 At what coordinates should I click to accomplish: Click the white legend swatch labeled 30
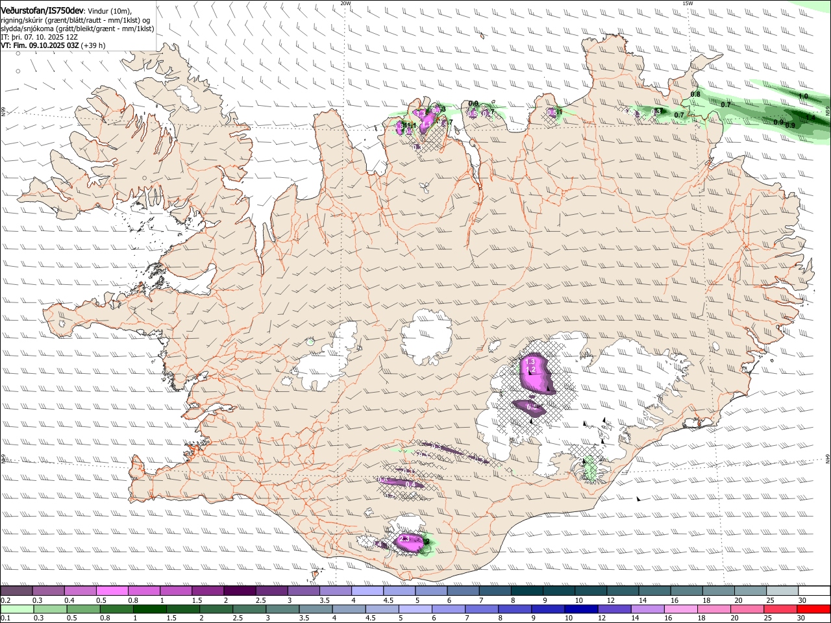coord(815,591)
